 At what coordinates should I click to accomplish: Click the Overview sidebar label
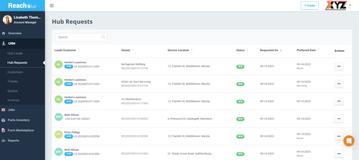point(15,33)
